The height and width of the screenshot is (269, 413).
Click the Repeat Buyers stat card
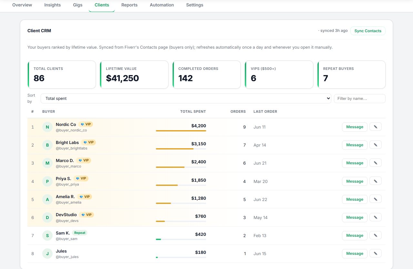click(x=352, y=74)
